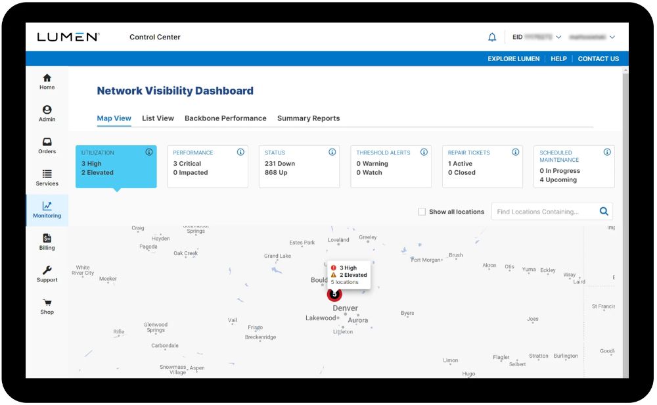The width and height of the screenshot is (657, 405).
Task: Select the Scheduled Maintenance summary card
Action: [574, 166]
